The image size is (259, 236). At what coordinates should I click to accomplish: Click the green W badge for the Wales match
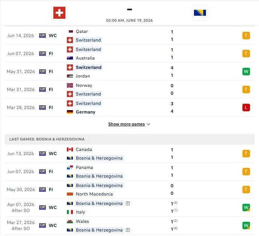(246, 226)
